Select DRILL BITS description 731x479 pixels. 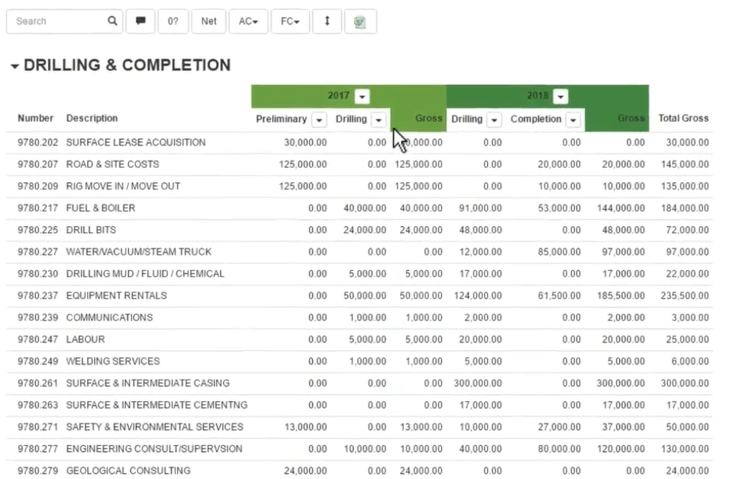click(x=91, y=230)
